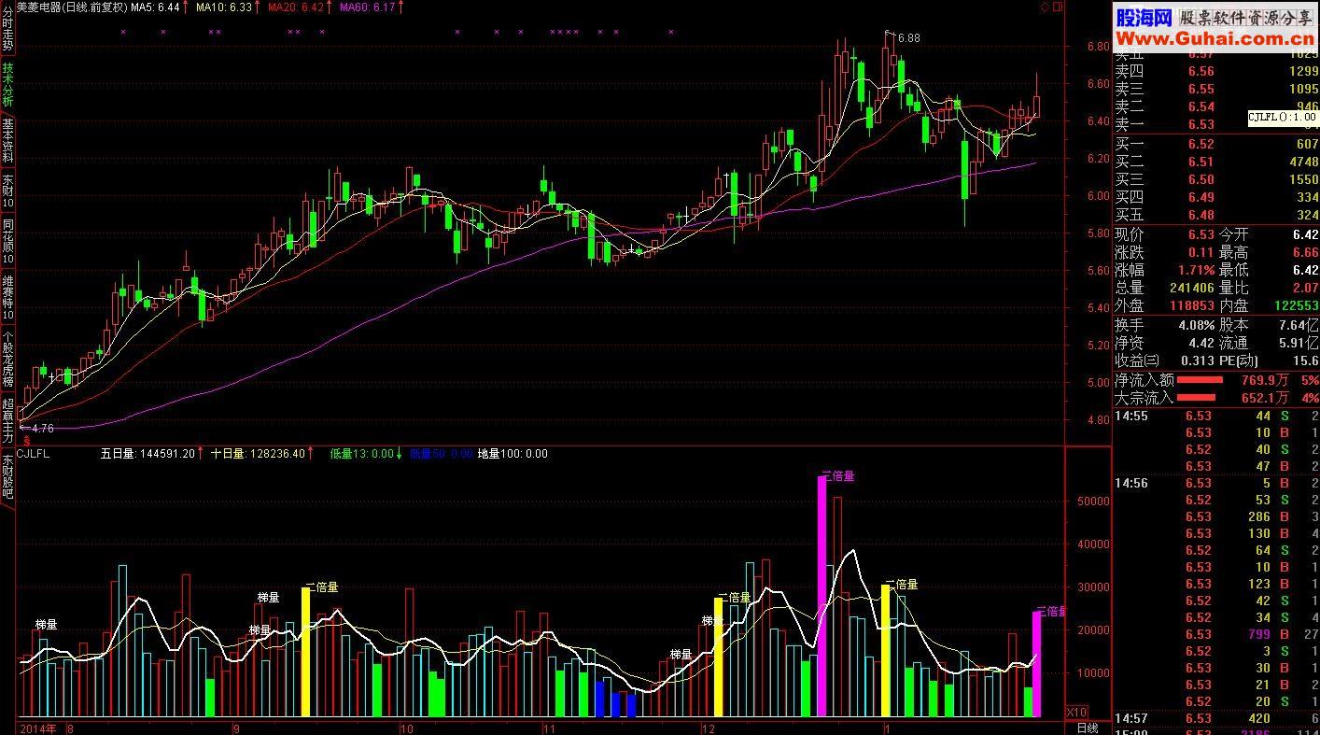Screen dimensions: 1320x735
Task: Click the 2014年 date axis label
Action: click(x=37, y=728)
